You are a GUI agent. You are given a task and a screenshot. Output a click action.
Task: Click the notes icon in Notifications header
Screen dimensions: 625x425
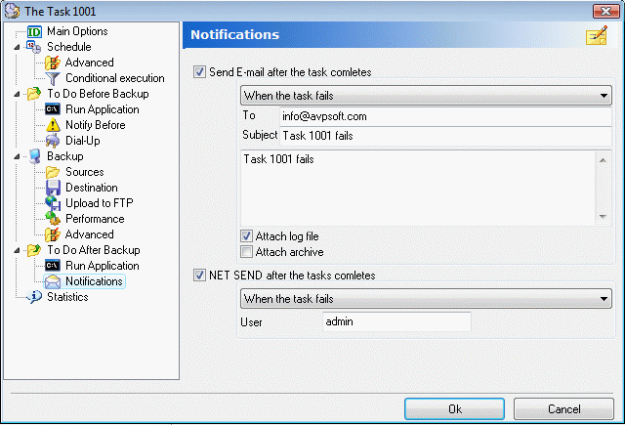pyautogui.click(x=596, y=36)
